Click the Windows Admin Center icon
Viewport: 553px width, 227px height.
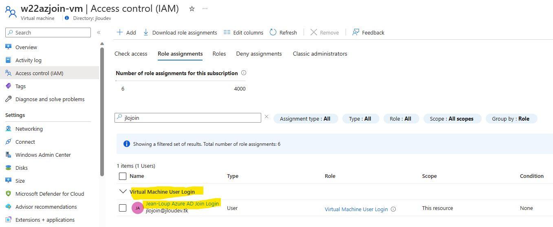click(8, 155)
